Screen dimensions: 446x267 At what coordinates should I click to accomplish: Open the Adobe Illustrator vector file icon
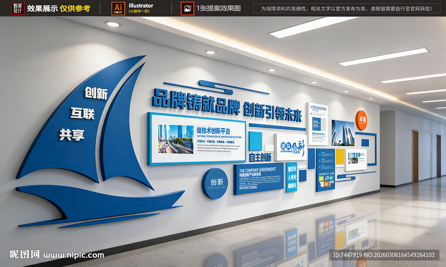click(x=118, y=7)
